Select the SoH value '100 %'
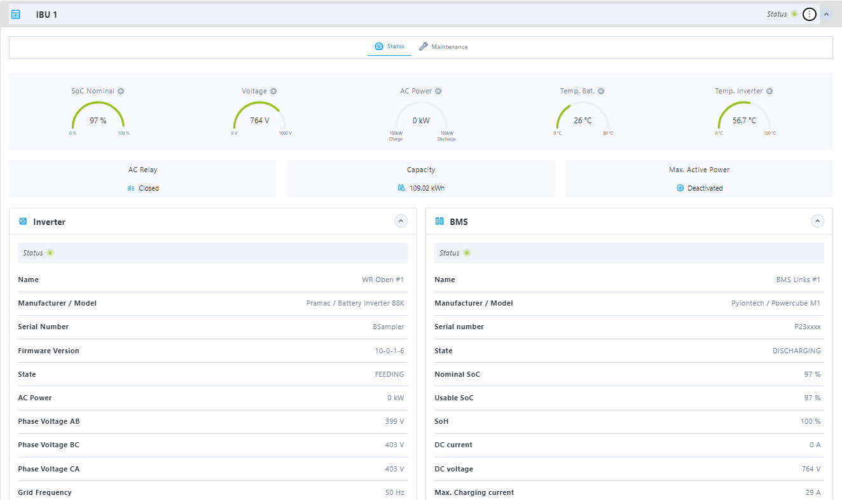Viewport: 842px width, 500px height. click(810, 421)
